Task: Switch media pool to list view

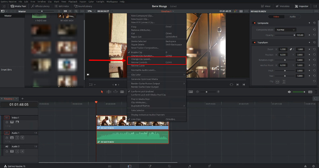Action: click(x=70, y=11)
